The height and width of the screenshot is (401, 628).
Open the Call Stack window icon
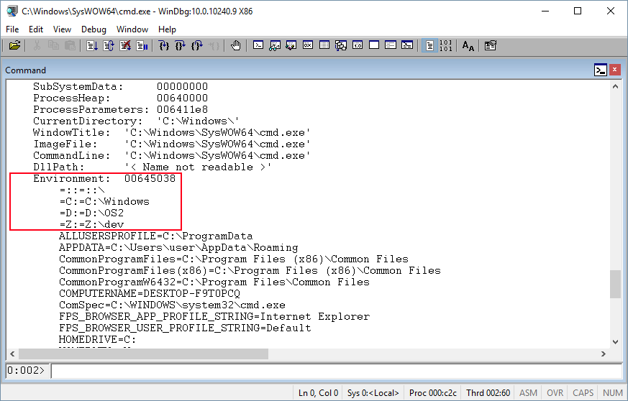[x=340, y=46]
